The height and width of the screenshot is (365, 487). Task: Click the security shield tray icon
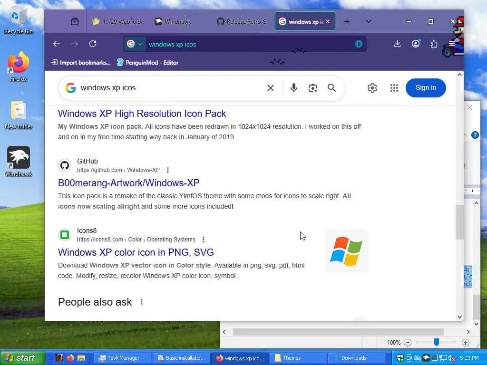click(x=400, y=358)
